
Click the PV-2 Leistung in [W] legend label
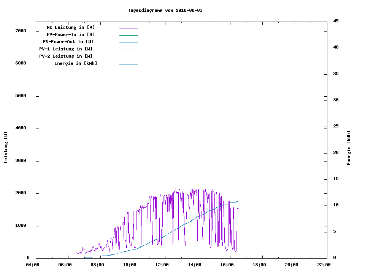[66, 56]
